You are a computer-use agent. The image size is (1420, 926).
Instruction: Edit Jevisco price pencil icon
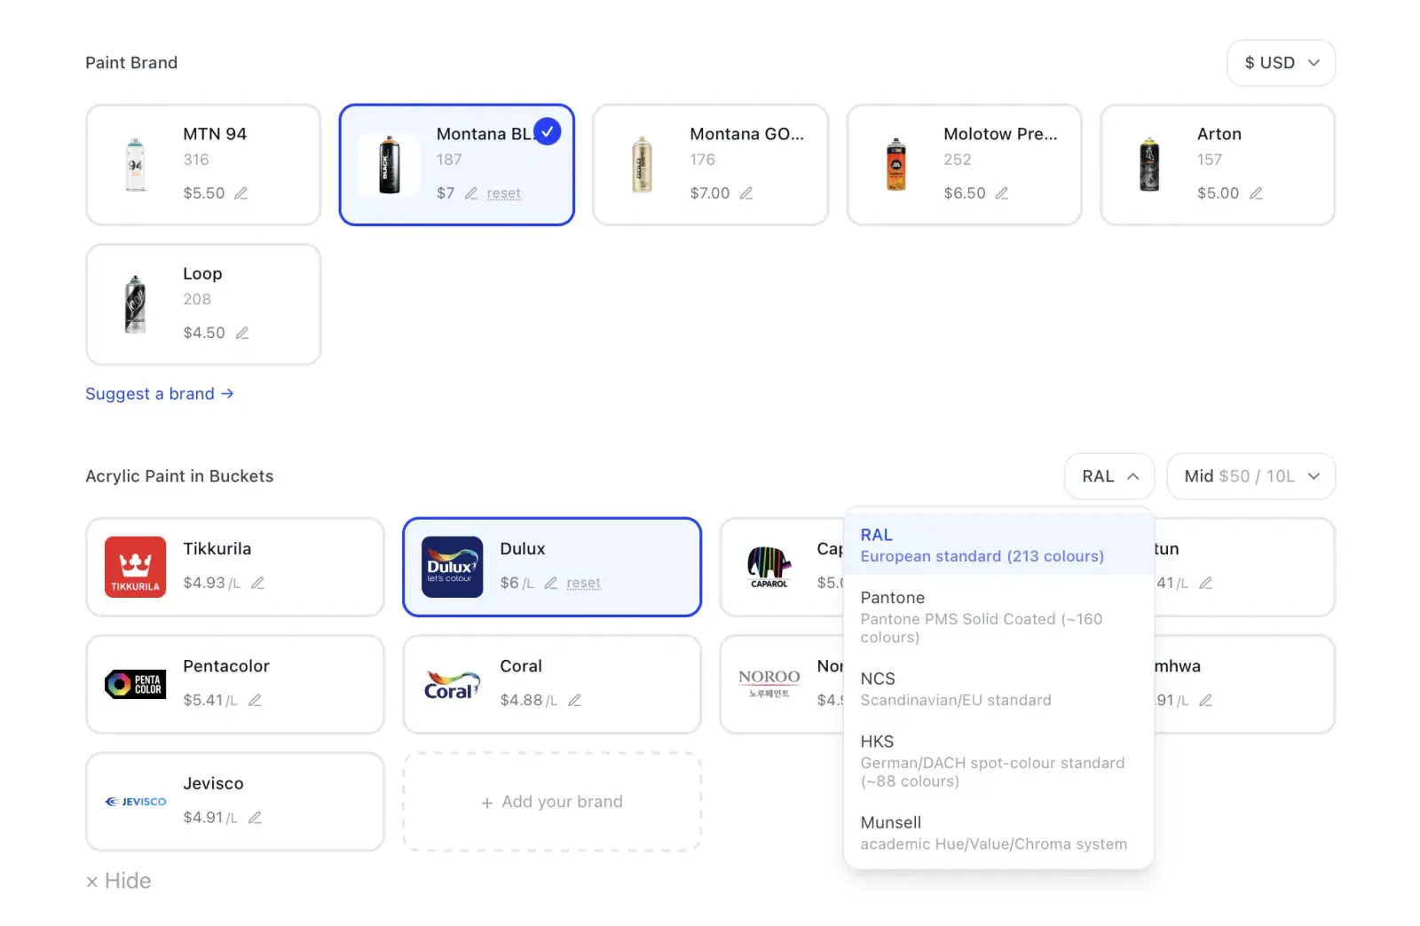[x=255, y=818]
